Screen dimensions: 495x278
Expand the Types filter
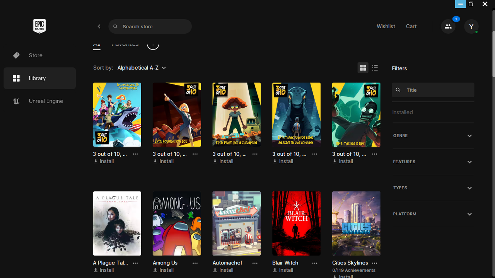tap(433, 188)
